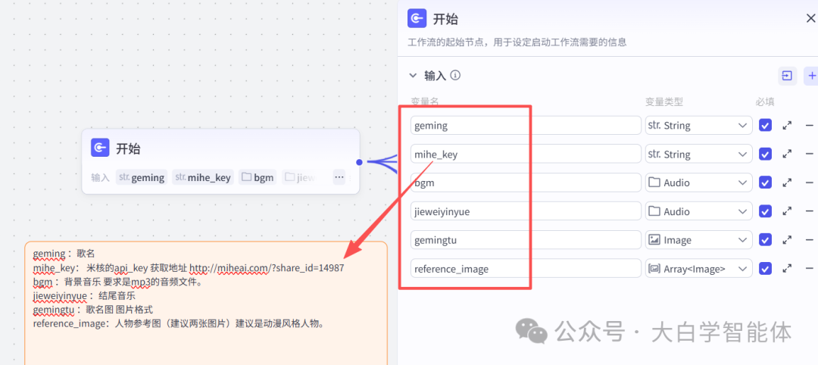
Task: Edit the mihe_key variable name field
Action: click(526, 154)
